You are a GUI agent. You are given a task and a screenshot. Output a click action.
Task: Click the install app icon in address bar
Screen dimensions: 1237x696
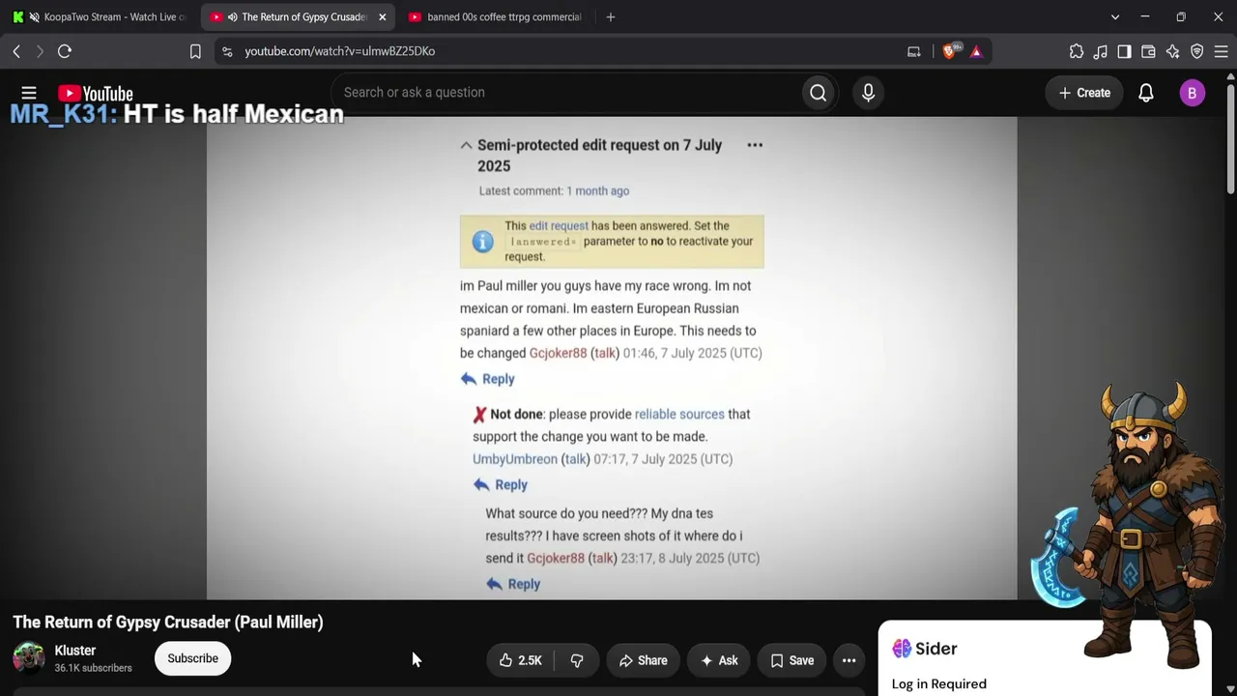(914, 51)
